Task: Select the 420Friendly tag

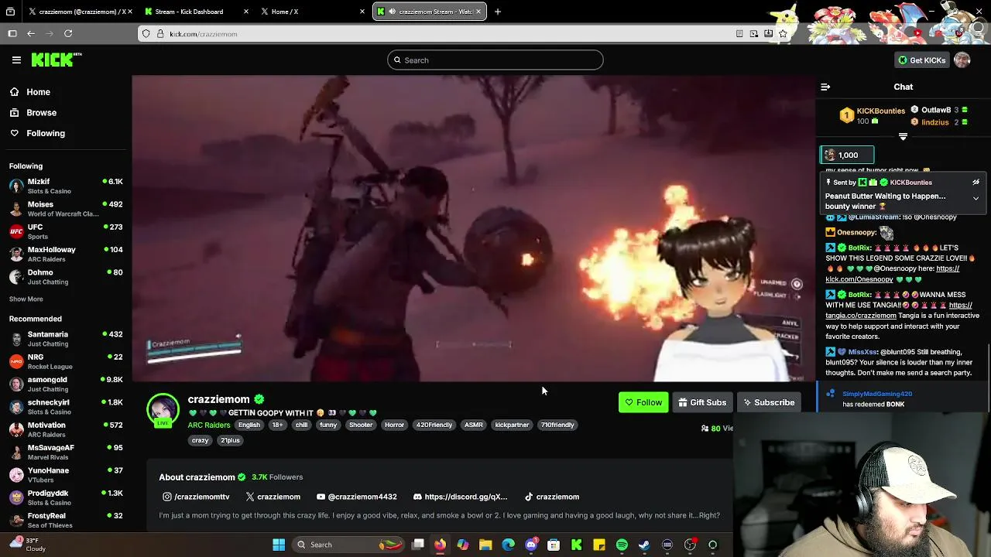Action: tap(434, 425)
